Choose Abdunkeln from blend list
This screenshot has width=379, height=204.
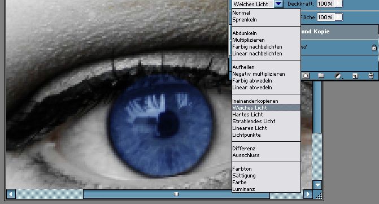tap(266, 33)
